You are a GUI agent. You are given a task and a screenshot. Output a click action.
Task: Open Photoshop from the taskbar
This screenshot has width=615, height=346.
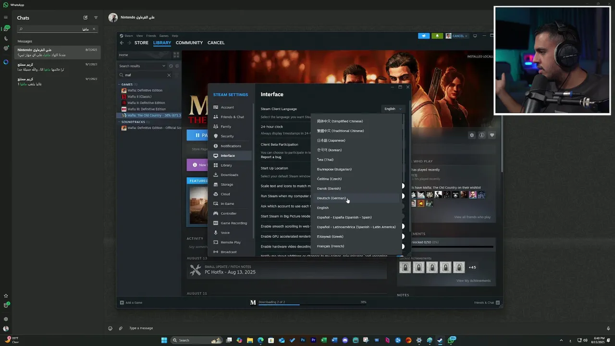(x=303, y=340)
